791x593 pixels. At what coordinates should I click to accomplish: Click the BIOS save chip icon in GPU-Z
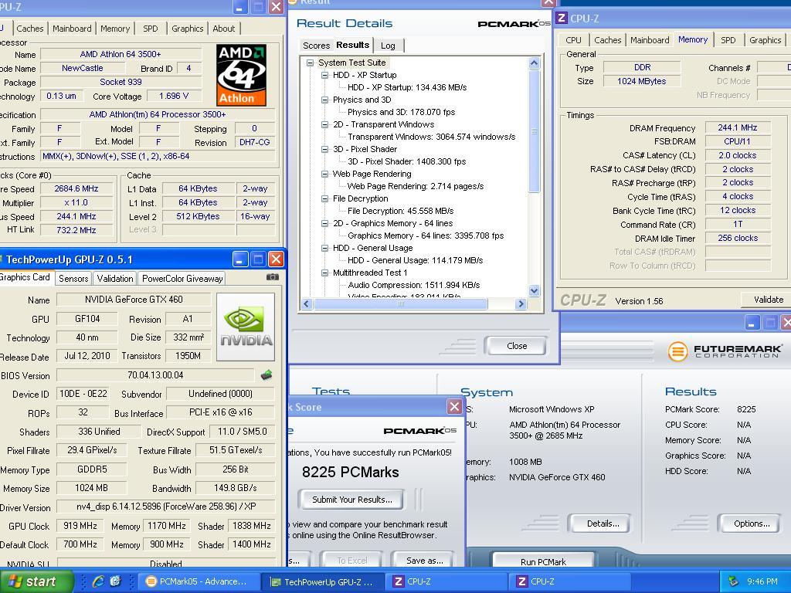click(266, 374)
